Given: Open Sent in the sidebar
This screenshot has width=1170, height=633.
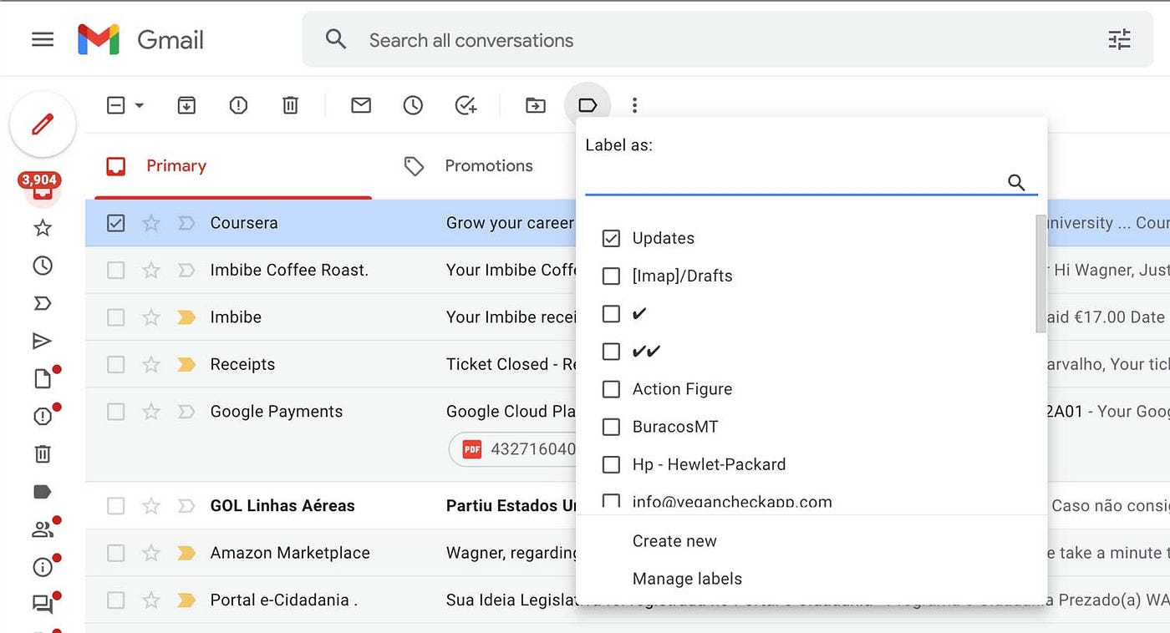Looking at the screenshot, I should tap(43, 341).
